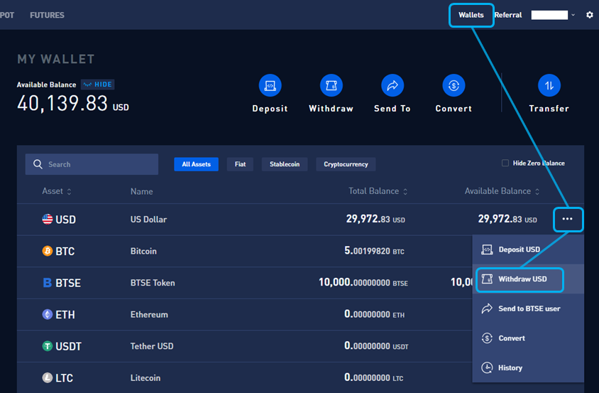The width and height of the screenshot is (599, 393).
Task: Expand the account name dropdown arrow
Action: coord(573,15)
